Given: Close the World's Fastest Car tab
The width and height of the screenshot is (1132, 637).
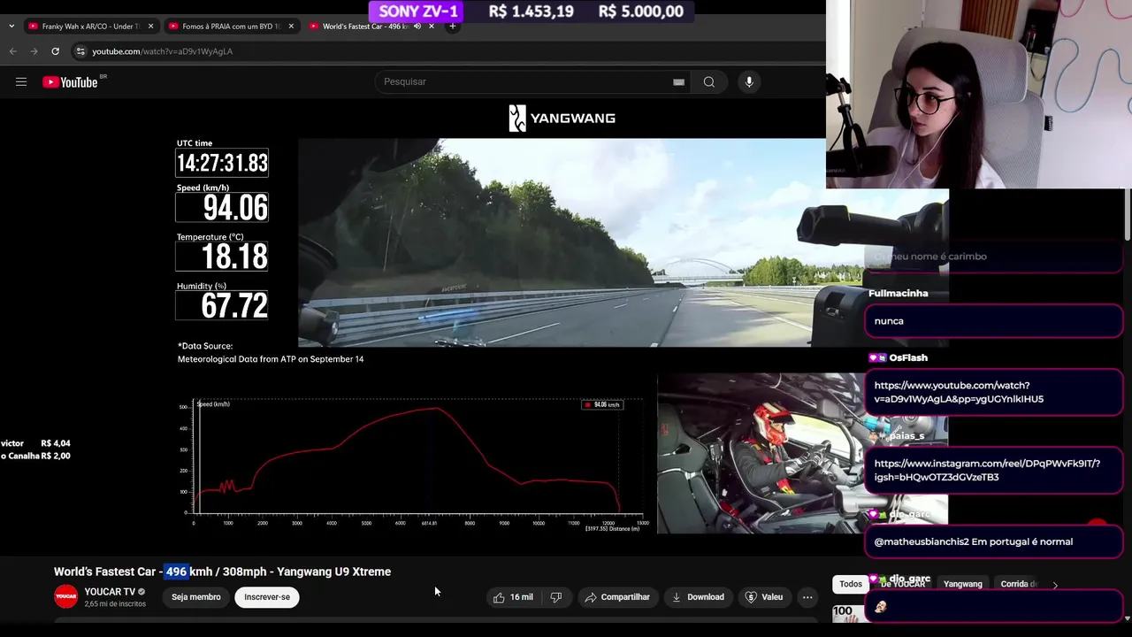Looking at the screenshot, I should click(x=432, y=27).
